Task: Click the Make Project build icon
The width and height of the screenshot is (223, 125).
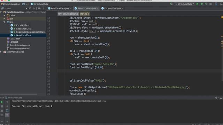Action: (x=171, y=4)
